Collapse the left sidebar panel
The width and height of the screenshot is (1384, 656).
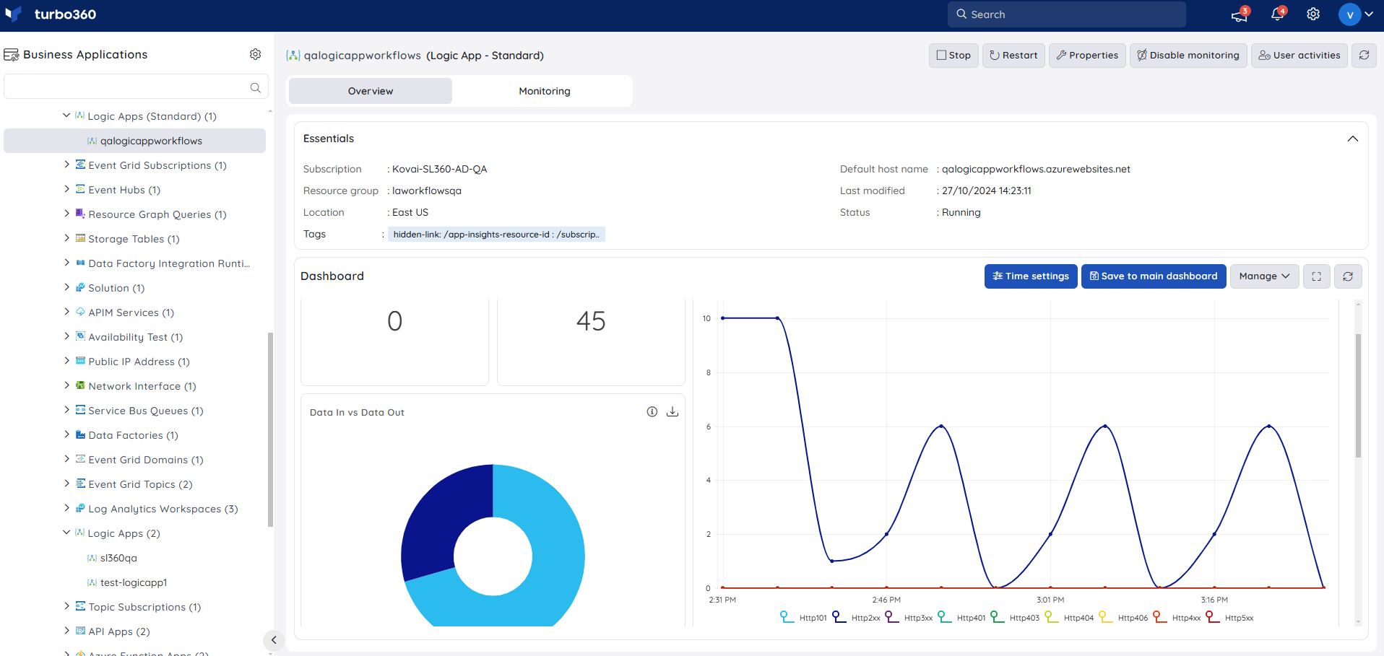274,640
